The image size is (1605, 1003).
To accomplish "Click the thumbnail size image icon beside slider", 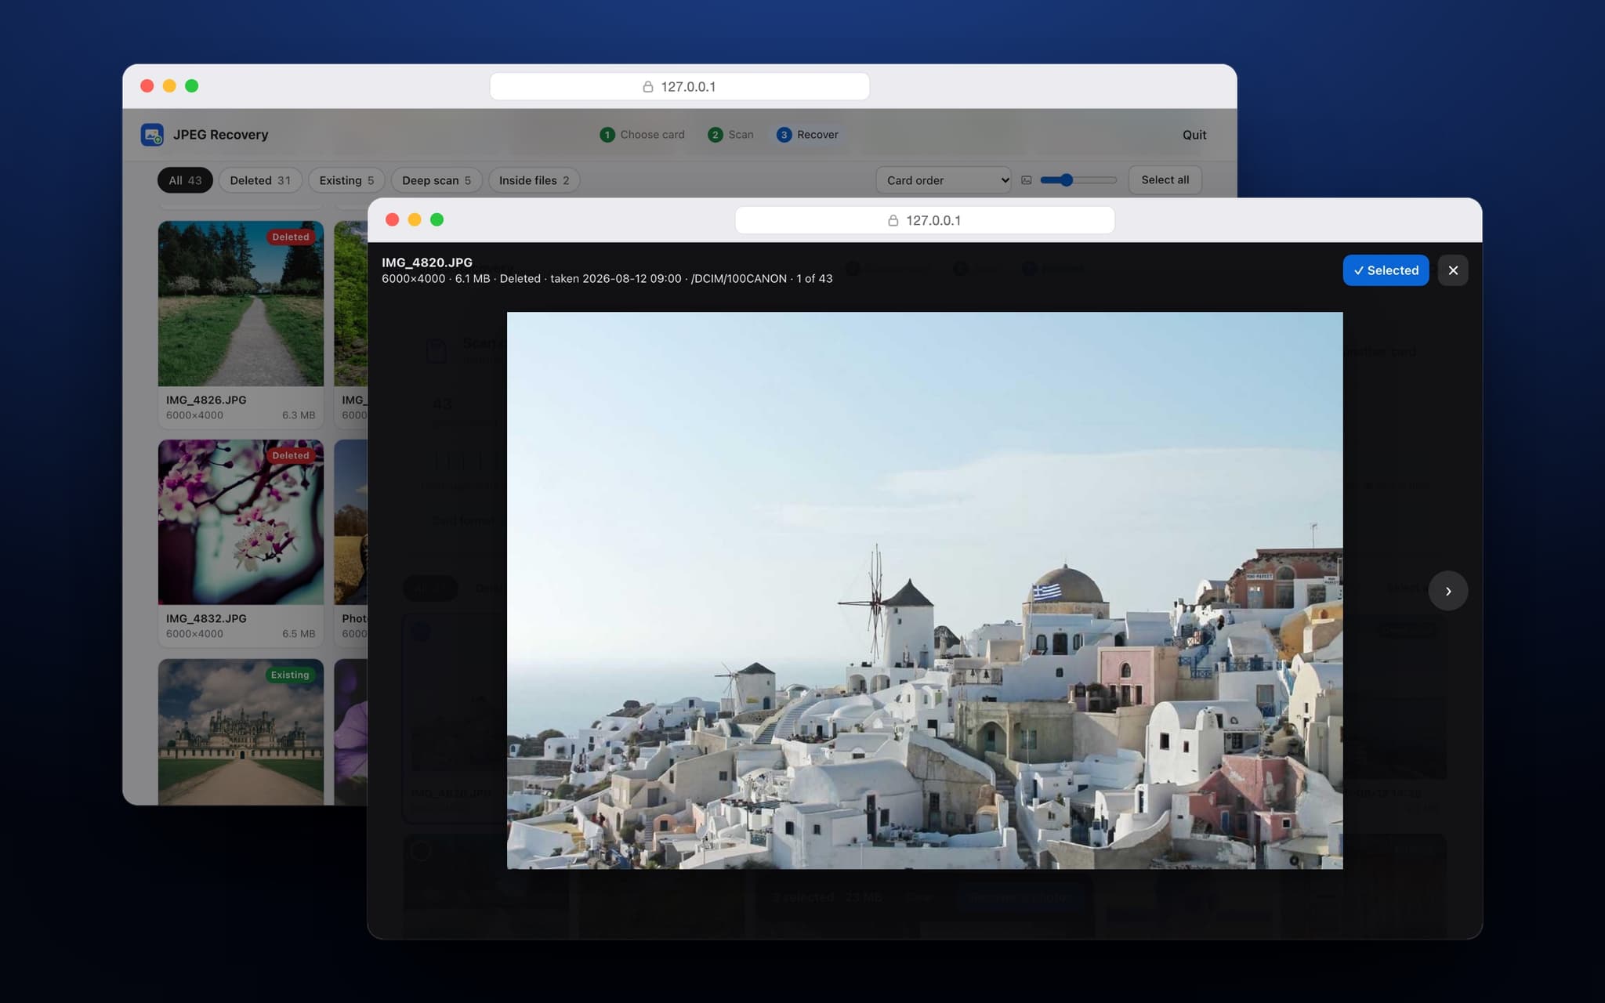I will pos(1027,180).
